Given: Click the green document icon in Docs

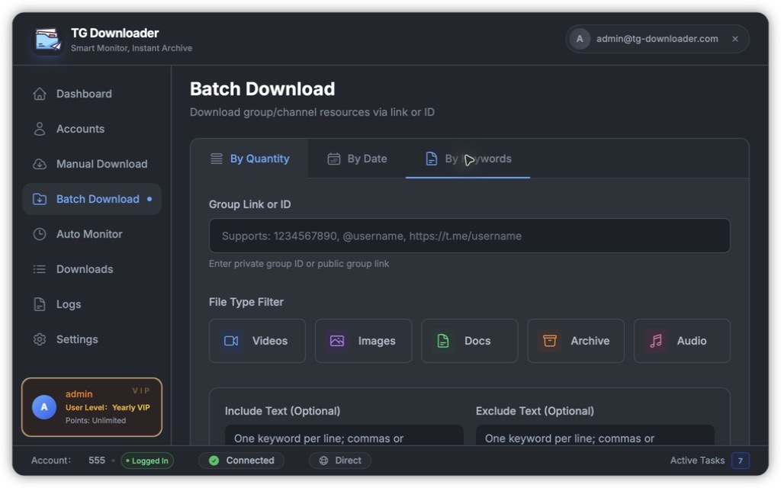Looking at the screenshot, I should point(443,341).
